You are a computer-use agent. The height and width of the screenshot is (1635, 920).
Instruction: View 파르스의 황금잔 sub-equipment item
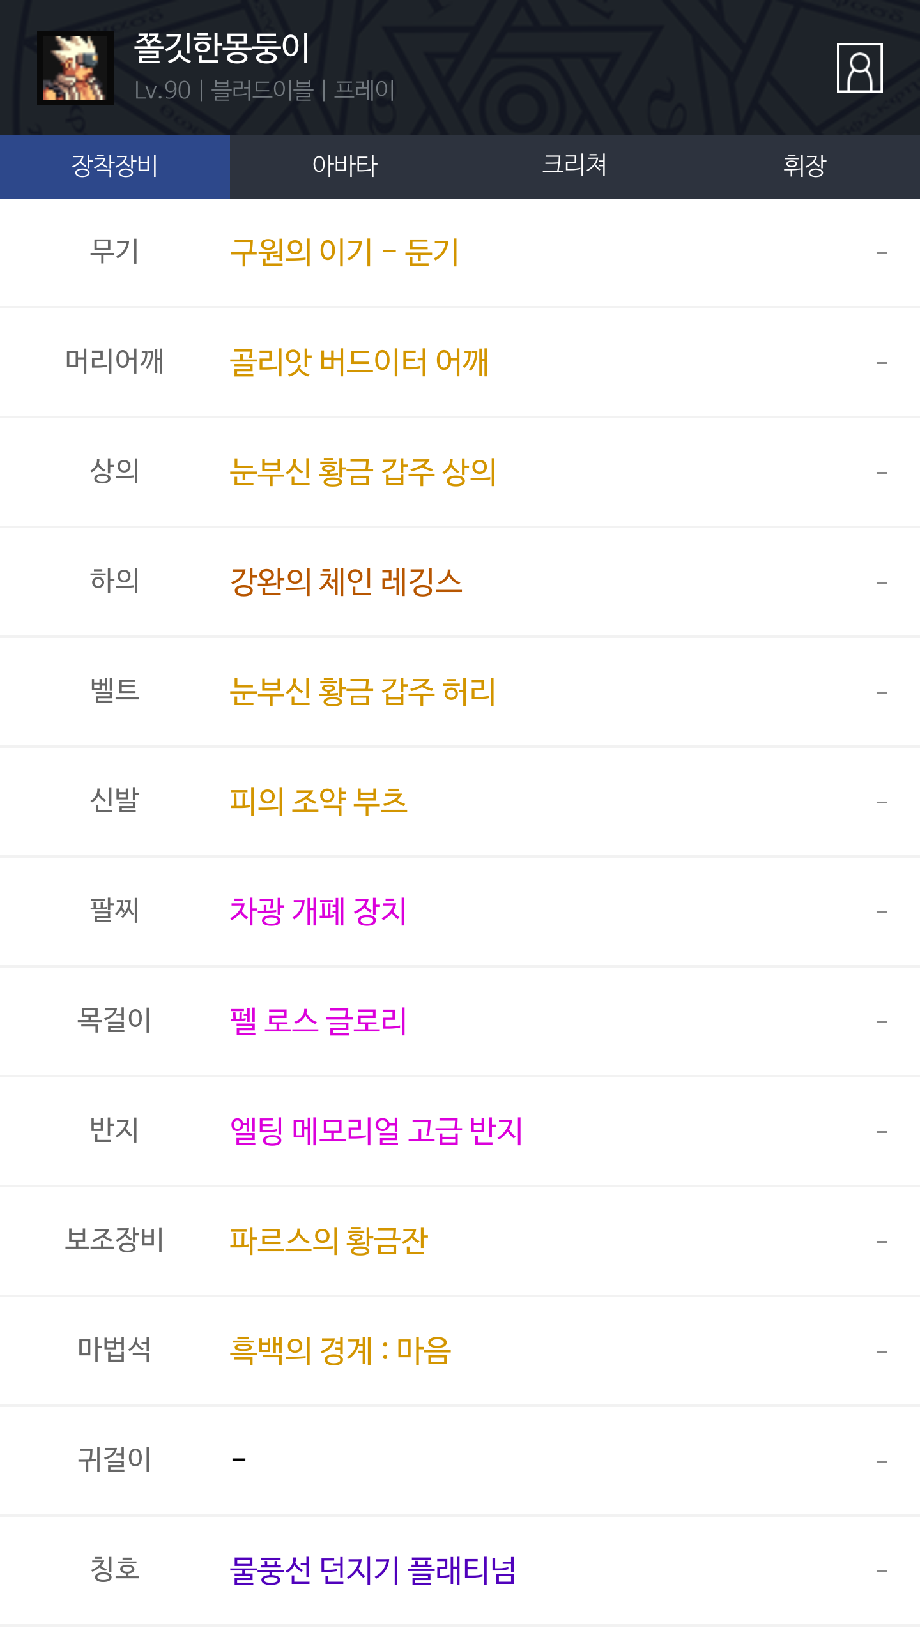(x=328, y=1241)
